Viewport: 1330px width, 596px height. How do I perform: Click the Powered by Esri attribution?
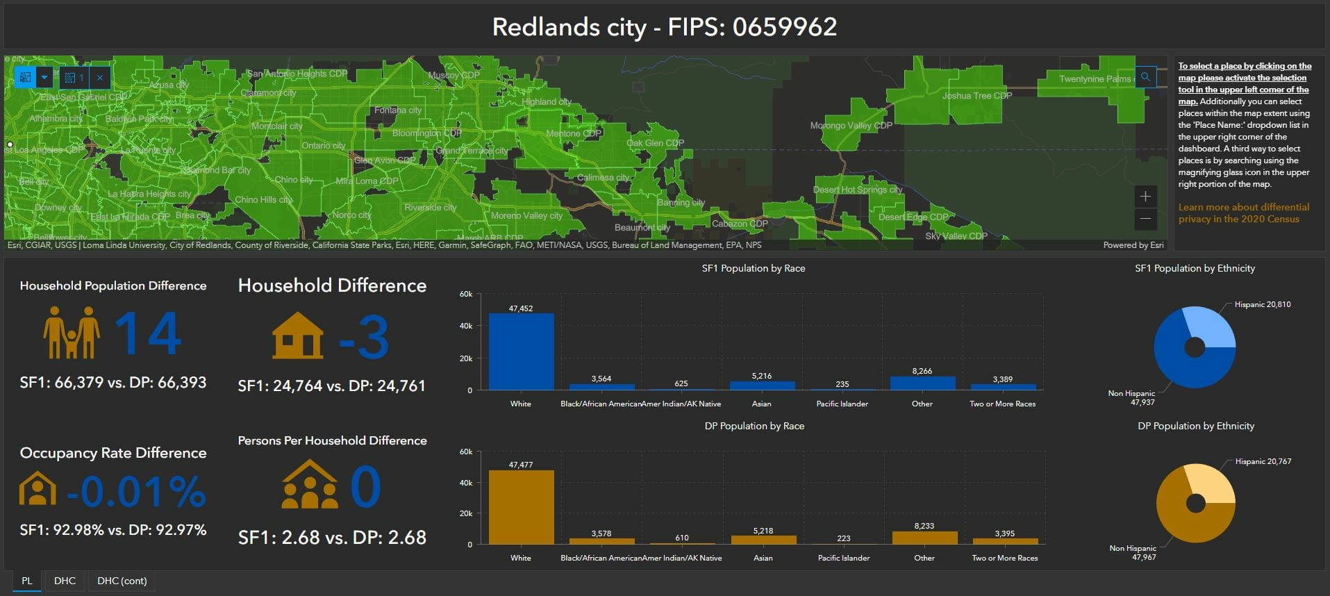(1133, 245)
